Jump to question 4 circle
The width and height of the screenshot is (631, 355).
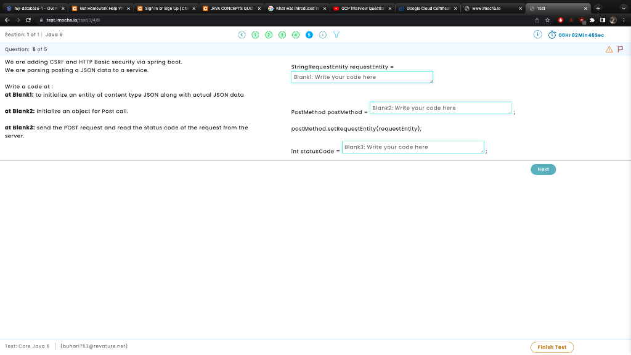pyautogui.click(x=296, y=35)
